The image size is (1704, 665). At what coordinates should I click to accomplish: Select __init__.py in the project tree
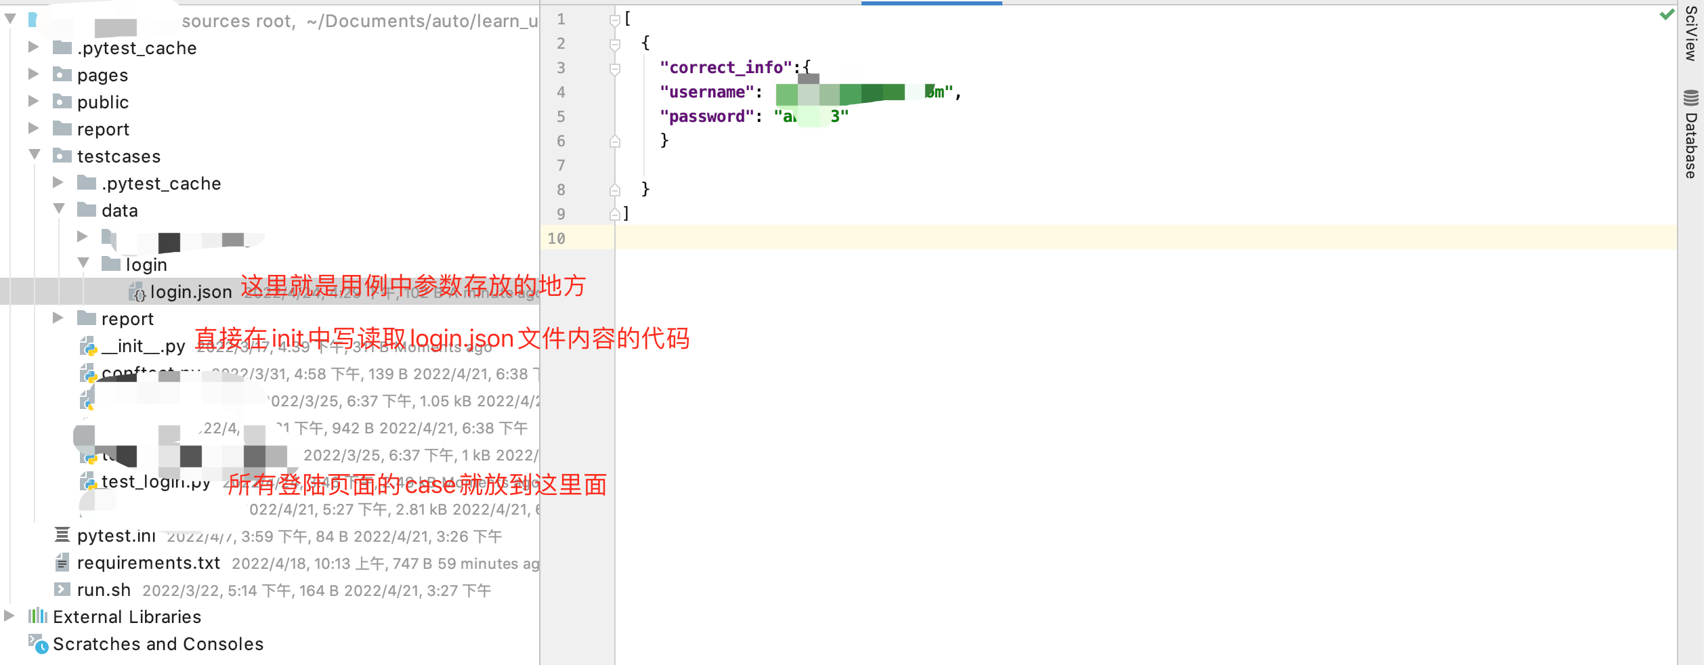144,346
